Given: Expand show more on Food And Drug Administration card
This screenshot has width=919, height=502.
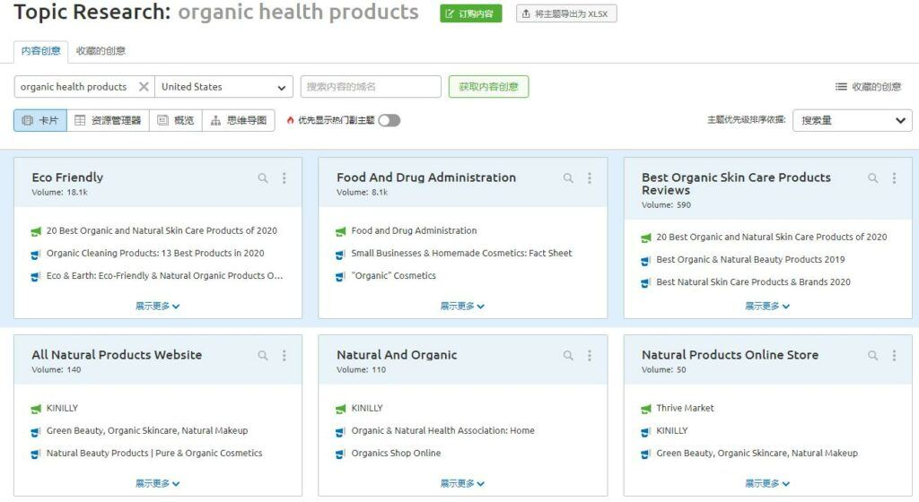Looking at the screenshot, I should point(462,306).
